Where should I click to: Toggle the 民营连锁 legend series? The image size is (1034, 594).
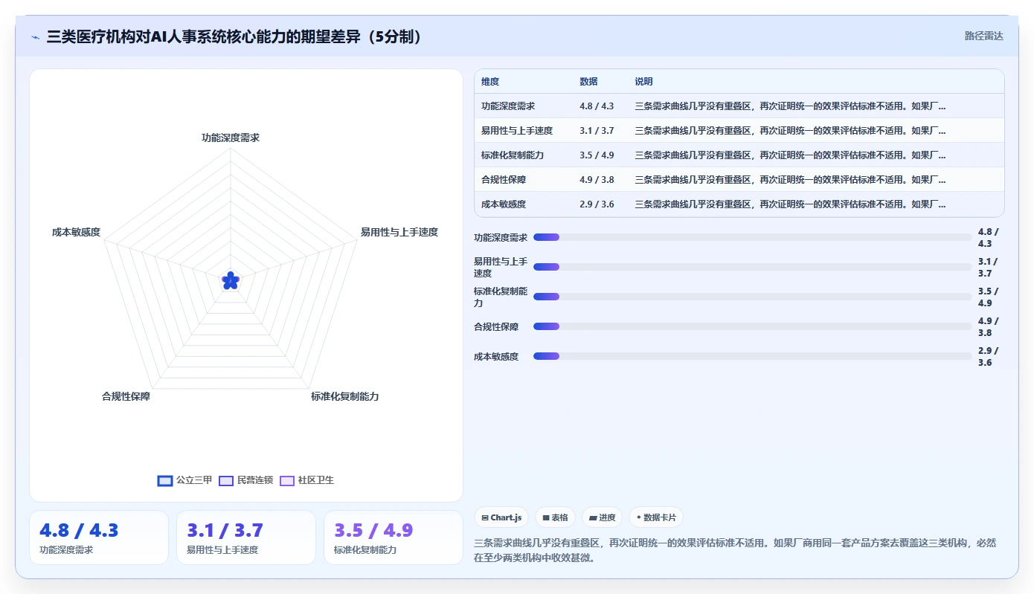coord(246,480)
